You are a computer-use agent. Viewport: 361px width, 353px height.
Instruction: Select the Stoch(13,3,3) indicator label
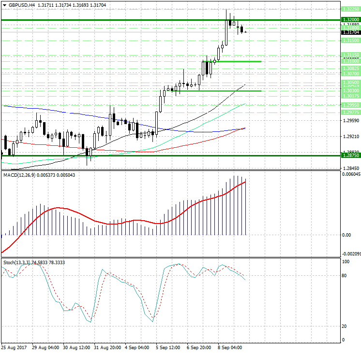pos(18,262)
